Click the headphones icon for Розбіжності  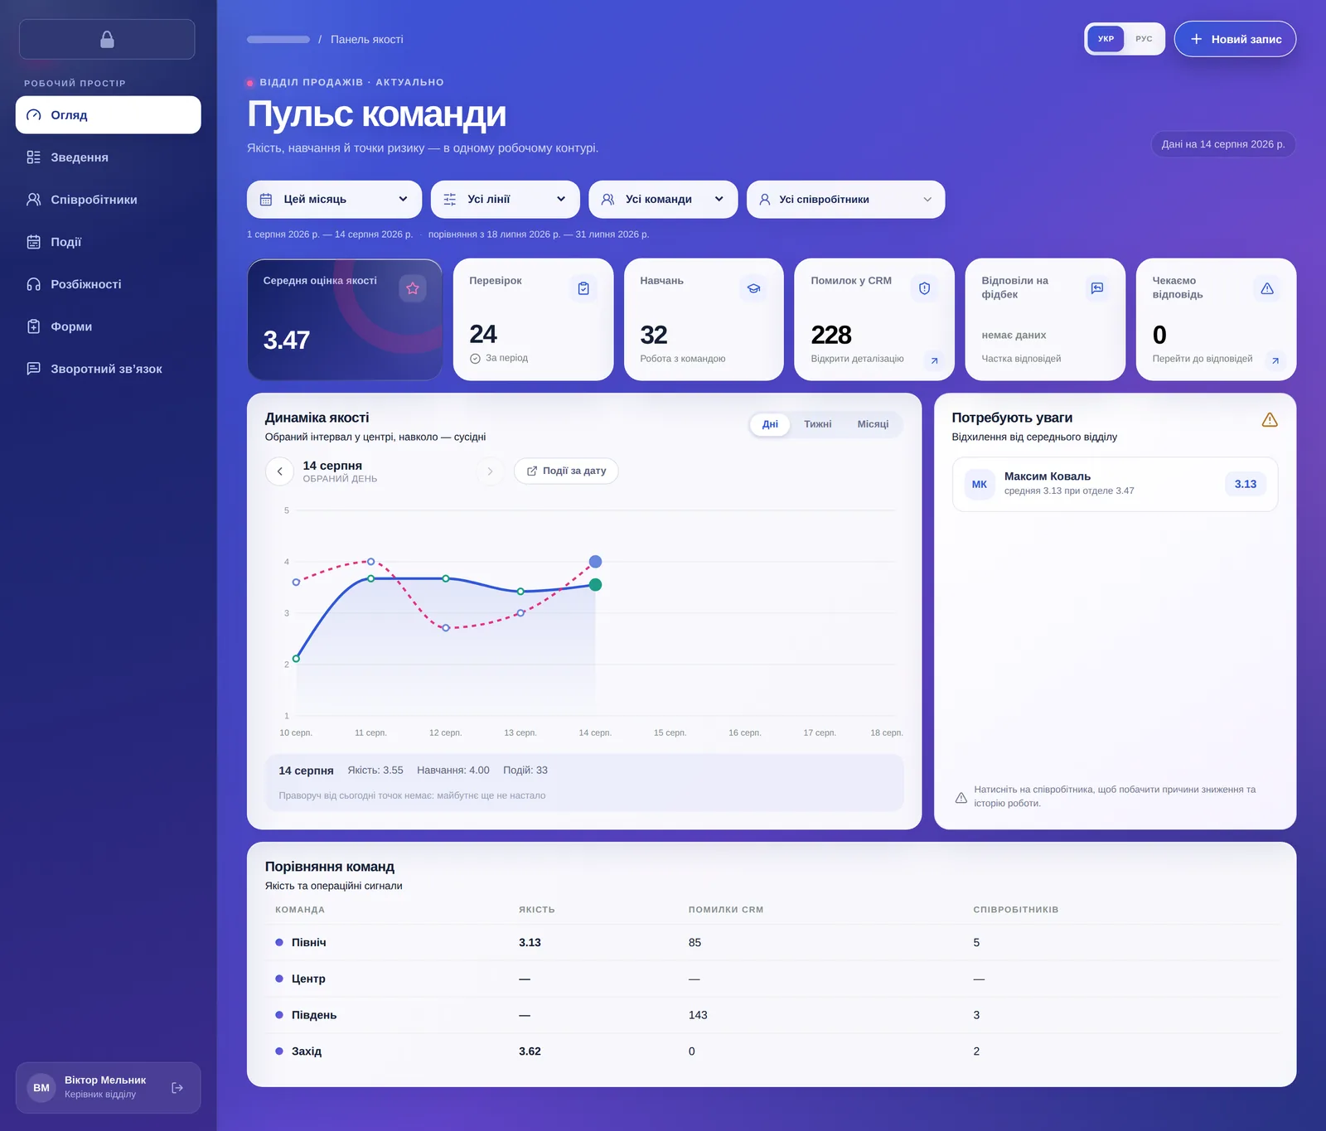click(x=34, y=284)
